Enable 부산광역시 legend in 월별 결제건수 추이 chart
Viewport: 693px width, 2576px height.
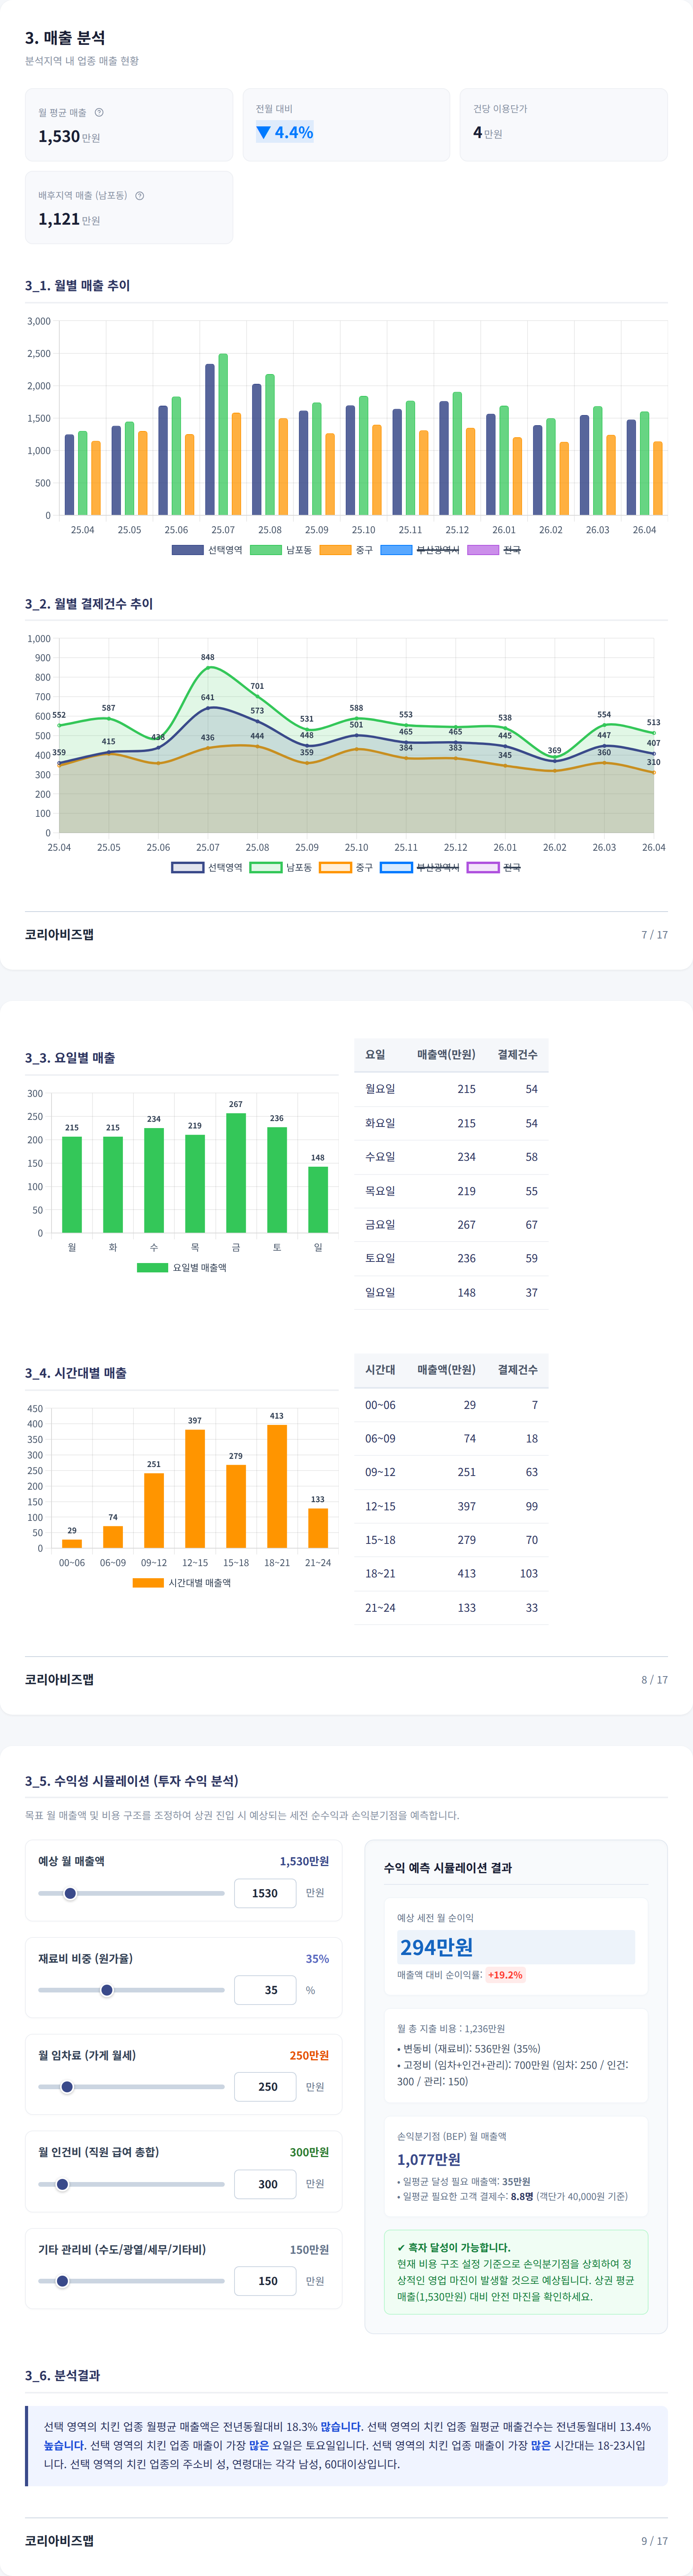tap(420, 867)
